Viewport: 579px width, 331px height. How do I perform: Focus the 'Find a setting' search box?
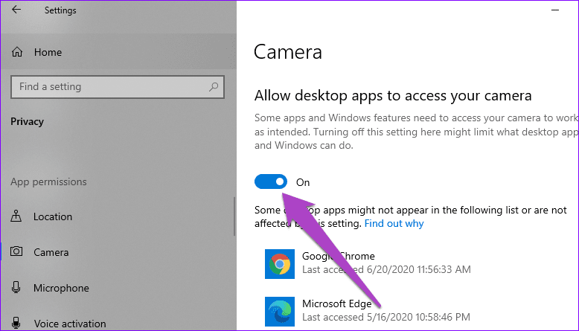pos(118,87)
